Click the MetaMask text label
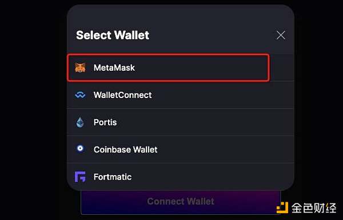This screenshot has width=343, height=220. pyautogui.click(x=114, y=68)
